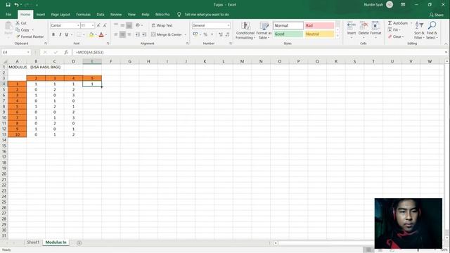Image resolution: width=450 pixels, height=253 pixels.
Task: Open the font size 11 dropdown
Action: pos(93,25)
